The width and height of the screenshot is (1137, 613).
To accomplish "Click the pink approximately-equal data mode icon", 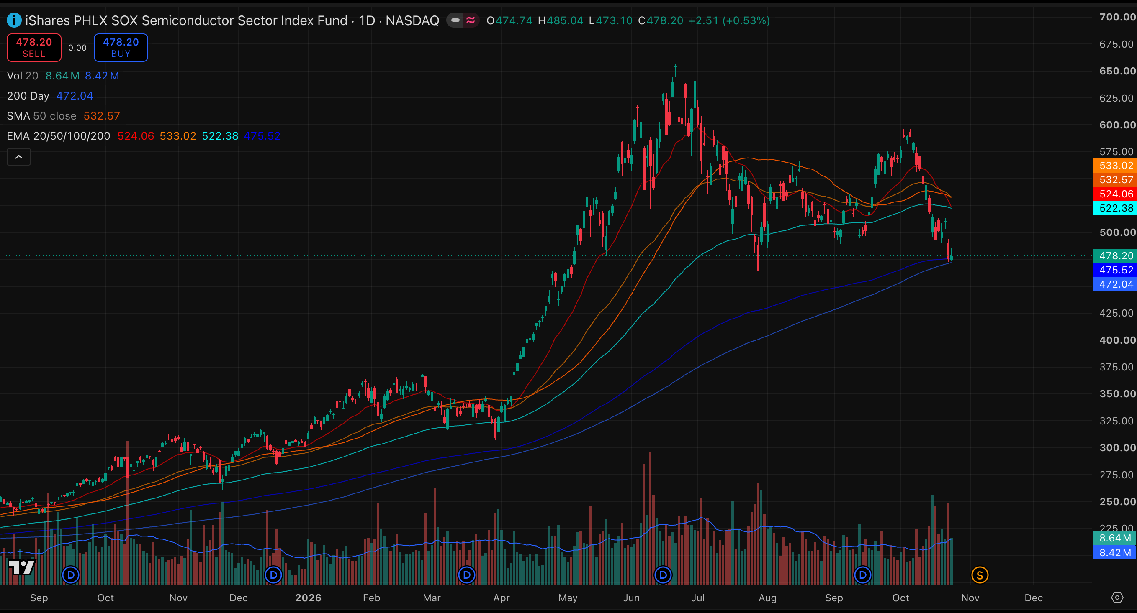I will pyautogui.click(x=471, y=20).
